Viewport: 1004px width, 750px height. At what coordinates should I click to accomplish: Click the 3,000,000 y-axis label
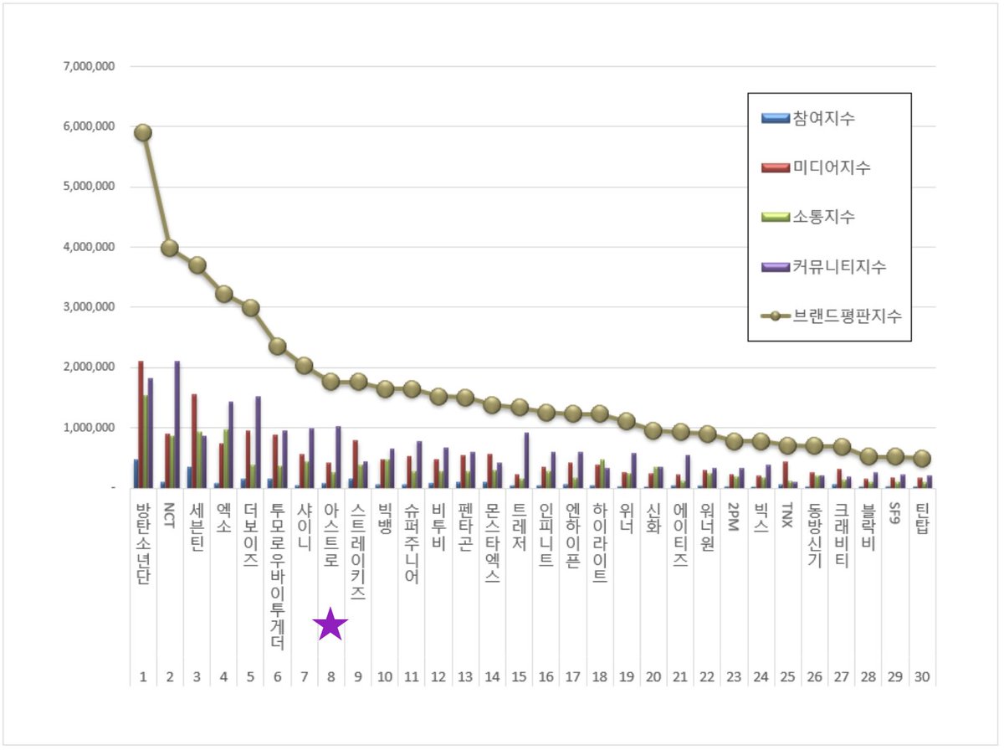tap(89, 307)
